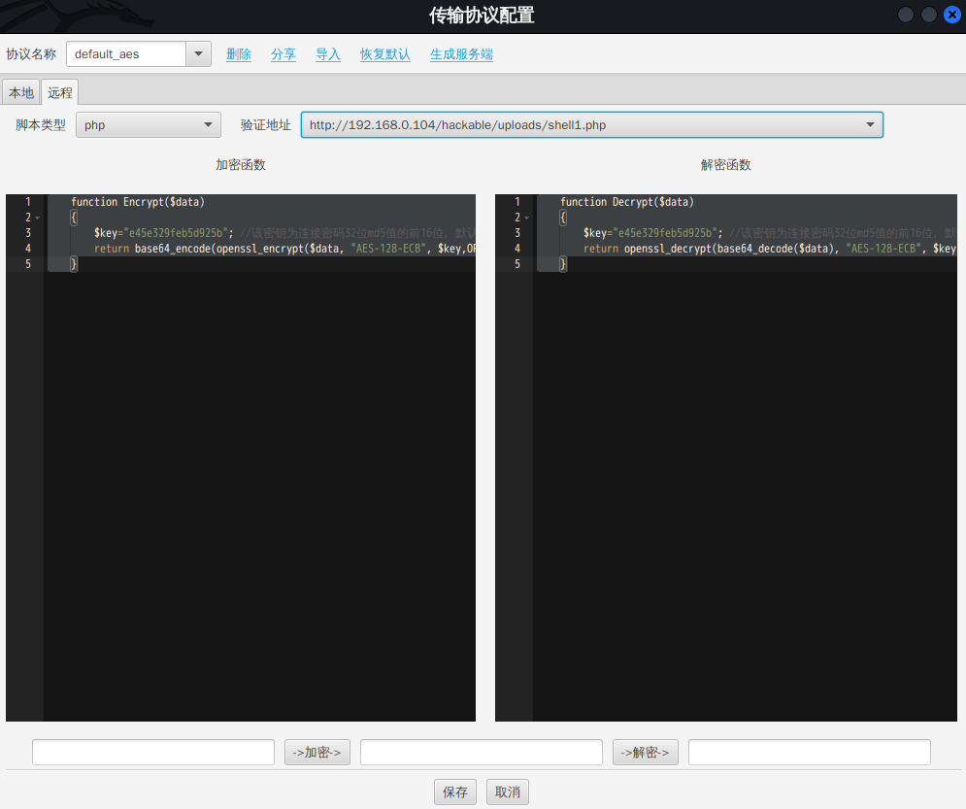Click the ->解密-> button
966x809 pixels.
coord(645,753)
